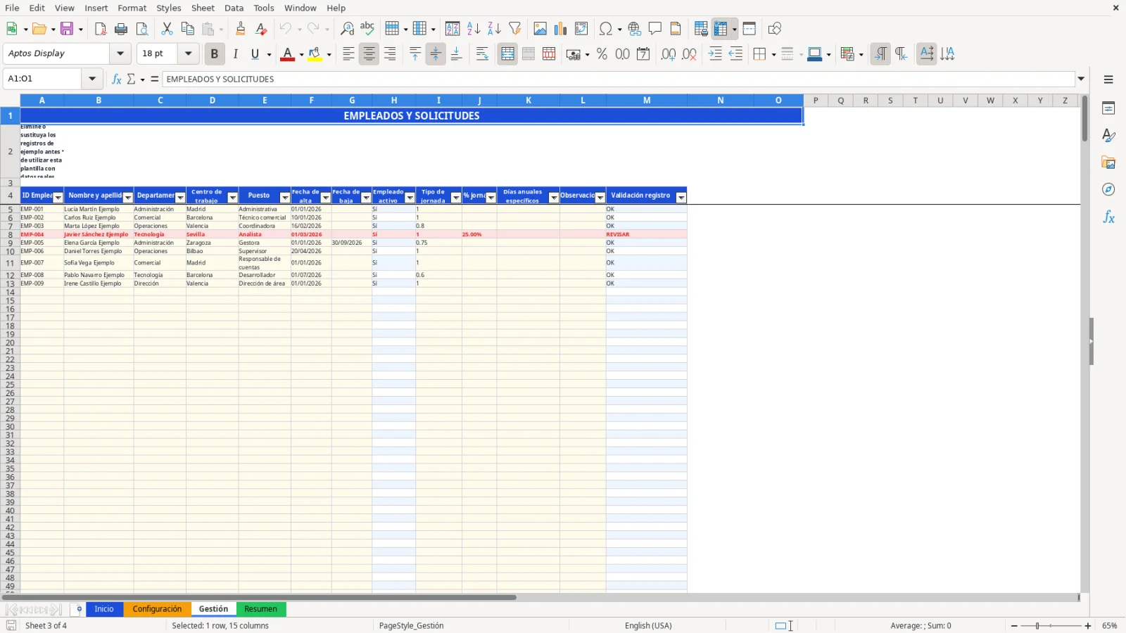Open font color dropdown arrow
1126x633 pixels.
pos(301,54)
